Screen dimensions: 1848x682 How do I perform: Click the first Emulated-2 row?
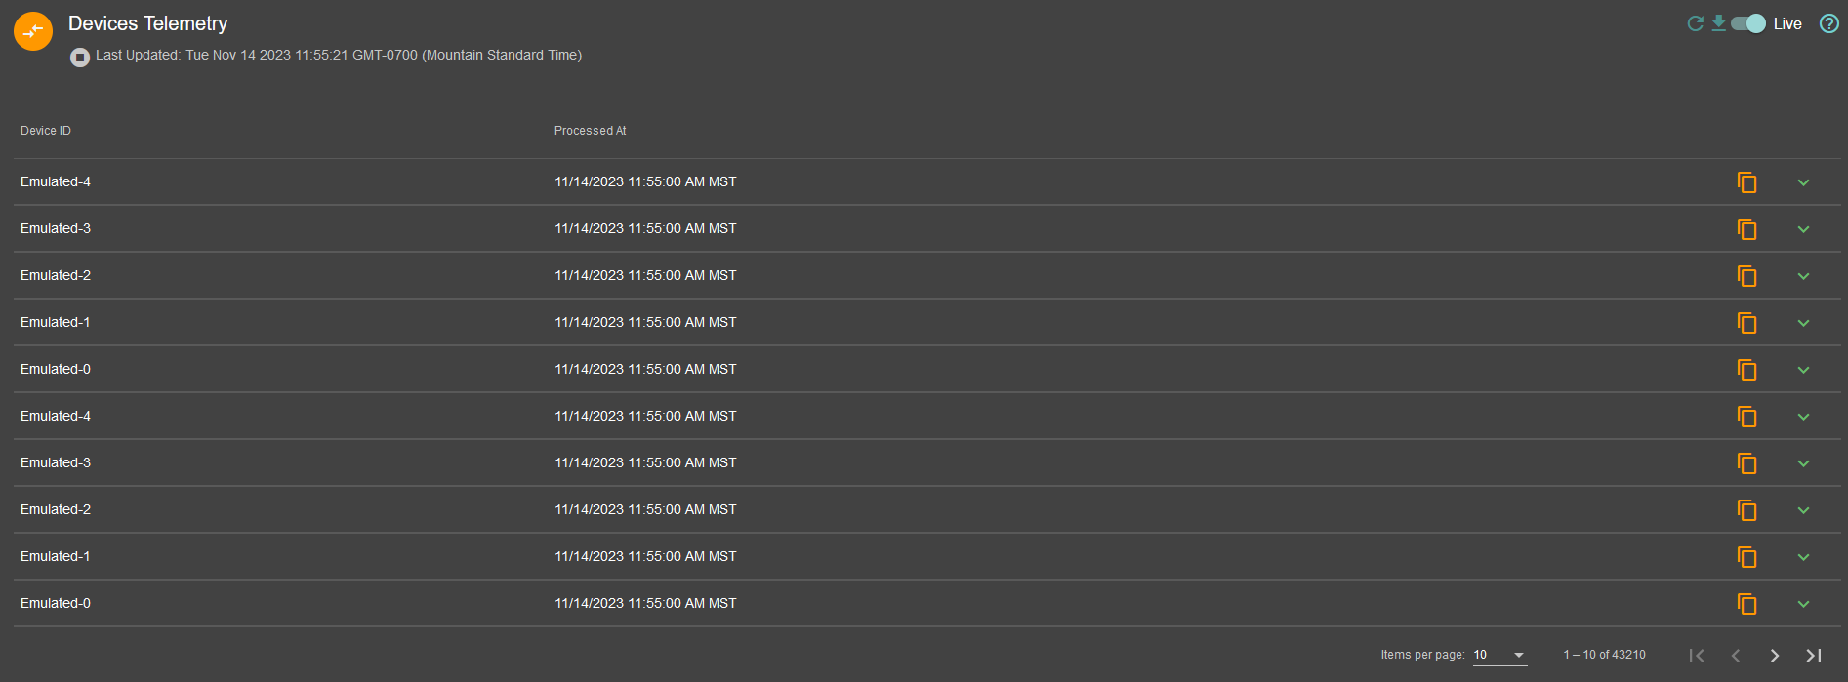[927, 275]
